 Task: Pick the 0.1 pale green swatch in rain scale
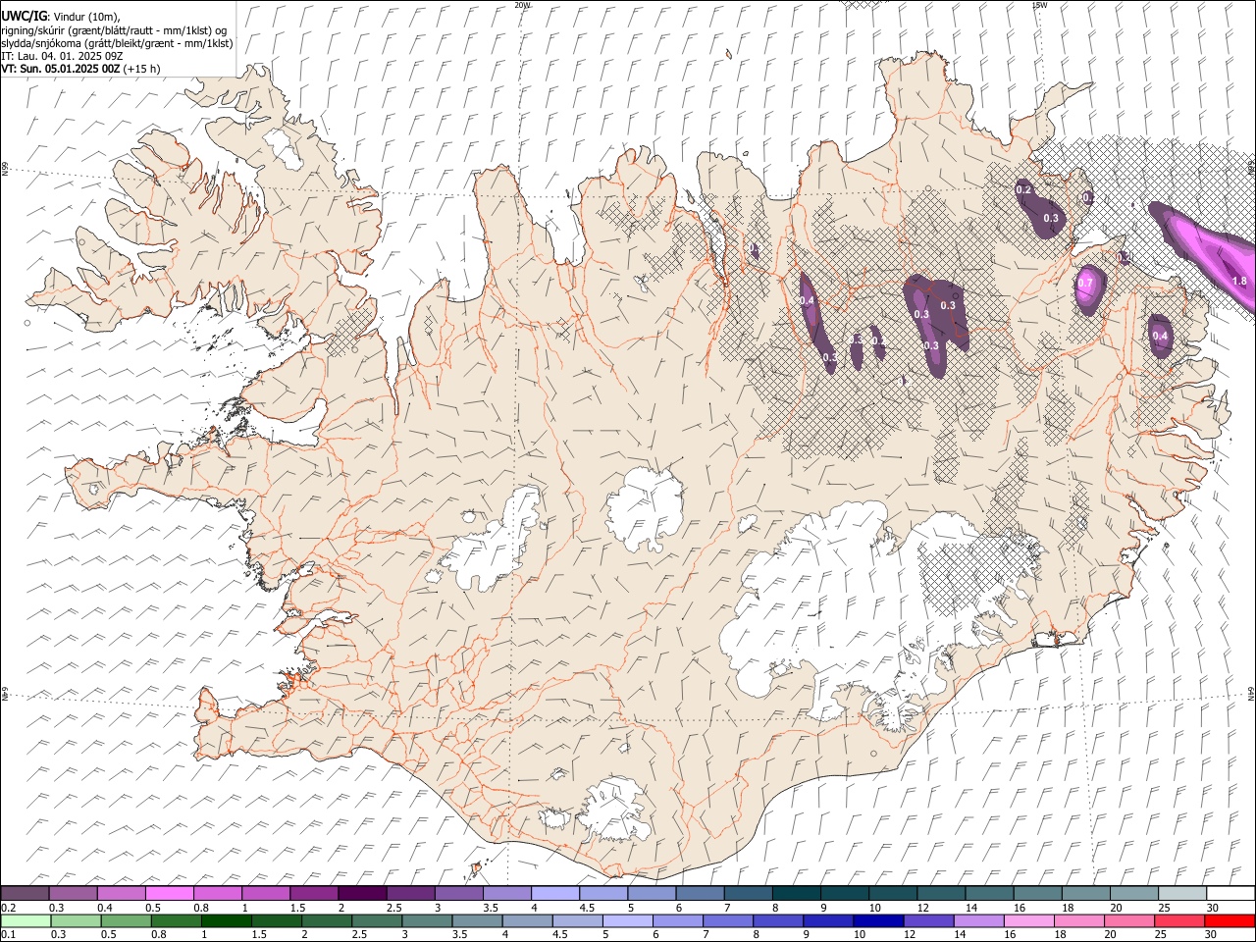pos(26,920)
